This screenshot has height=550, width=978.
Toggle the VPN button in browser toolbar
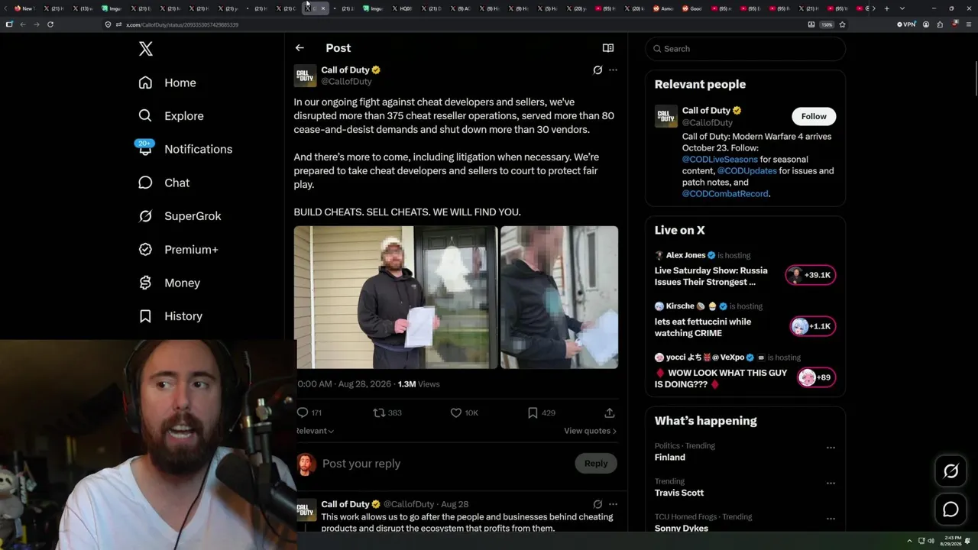point(906,24)
